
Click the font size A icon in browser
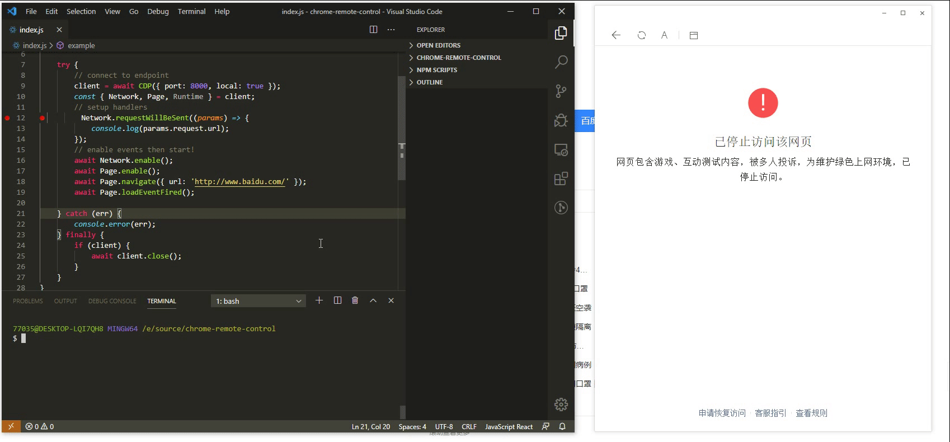click(x=664, y=35)
